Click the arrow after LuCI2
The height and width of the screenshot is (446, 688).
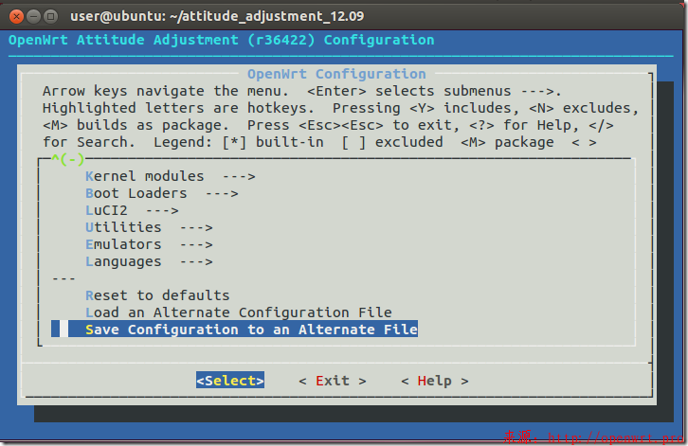pyautogui.click(x=162, y=211)
